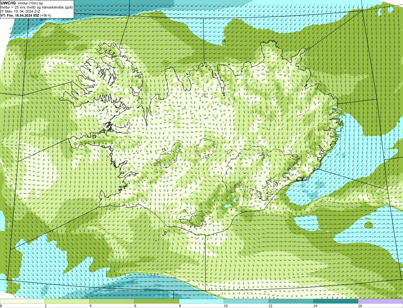Click the legend scale label "10"
The width and height of the screenshot is (403, 308).
[x=225, y=306]
